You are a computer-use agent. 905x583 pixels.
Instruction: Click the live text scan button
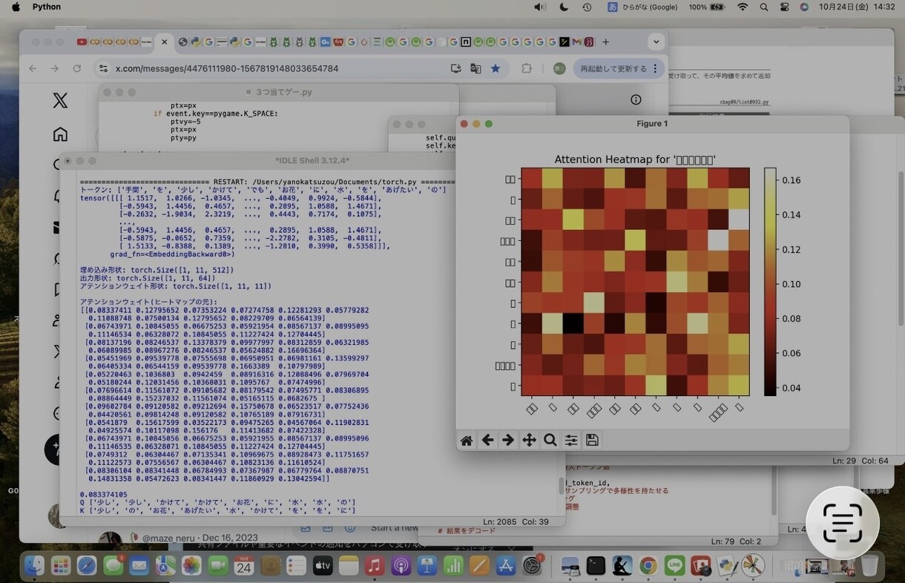843,523
